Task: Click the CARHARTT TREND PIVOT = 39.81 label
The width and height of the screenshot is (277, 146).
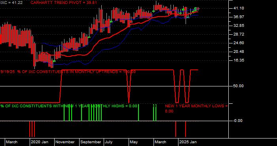Action: click(x=64, y=3)
